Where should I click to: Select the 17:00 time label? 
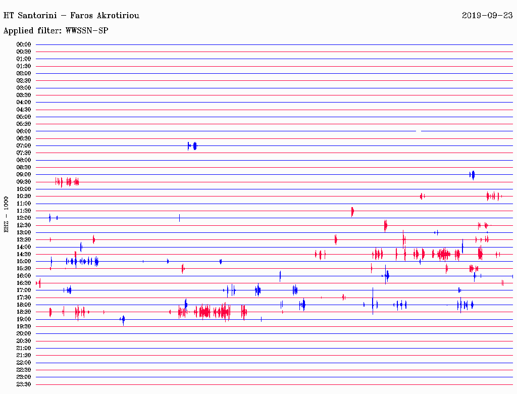[24, 290]
